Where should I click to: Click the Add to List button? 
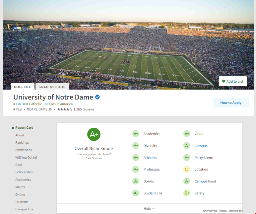click(233, 81)
